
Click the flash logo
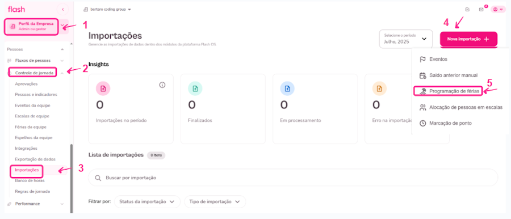(x=16, y=10)
